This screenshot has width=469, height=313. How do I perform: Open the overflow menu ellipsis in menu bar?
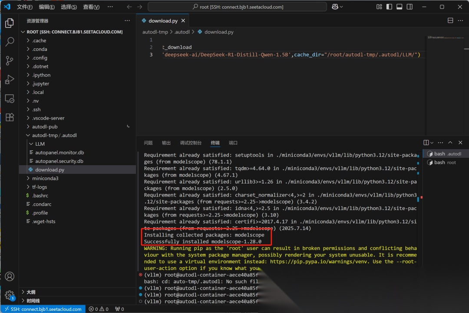[x=110, y=7]
